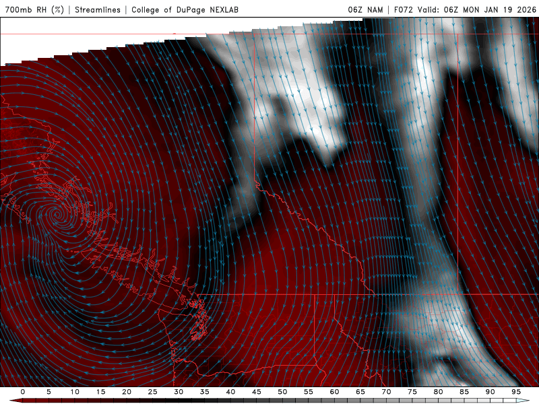Select the 10 label on the RH scale
539x404 pixels.
(75, 392)
